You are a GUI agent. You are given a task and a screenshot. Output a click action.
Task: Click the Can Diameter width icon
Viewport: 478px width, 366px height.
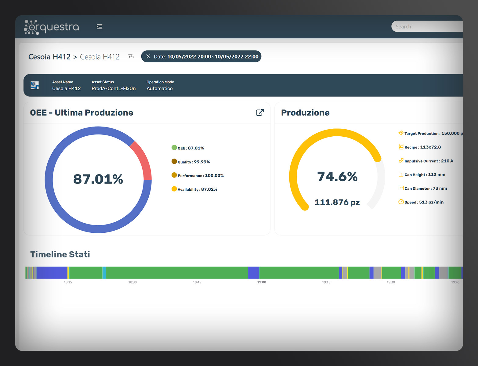click(401, 188)
